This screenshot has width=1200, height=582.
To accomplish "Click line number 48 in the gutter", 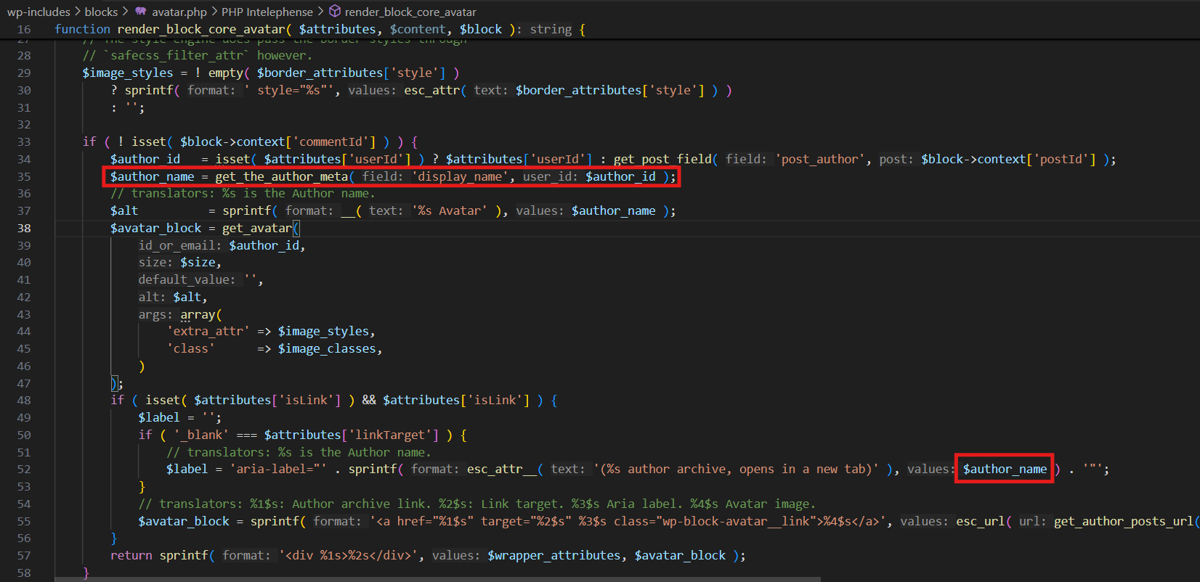I will point(24,401).
